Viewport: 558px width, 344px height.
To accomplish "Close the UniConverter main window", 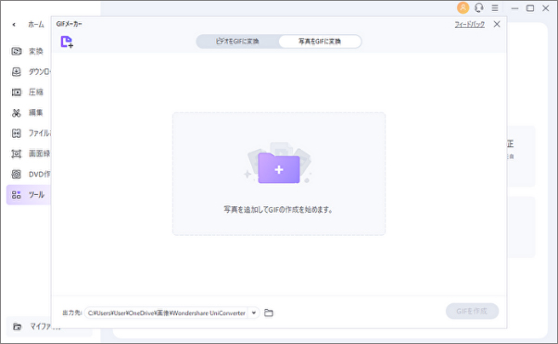I will (x=546, y=7).
